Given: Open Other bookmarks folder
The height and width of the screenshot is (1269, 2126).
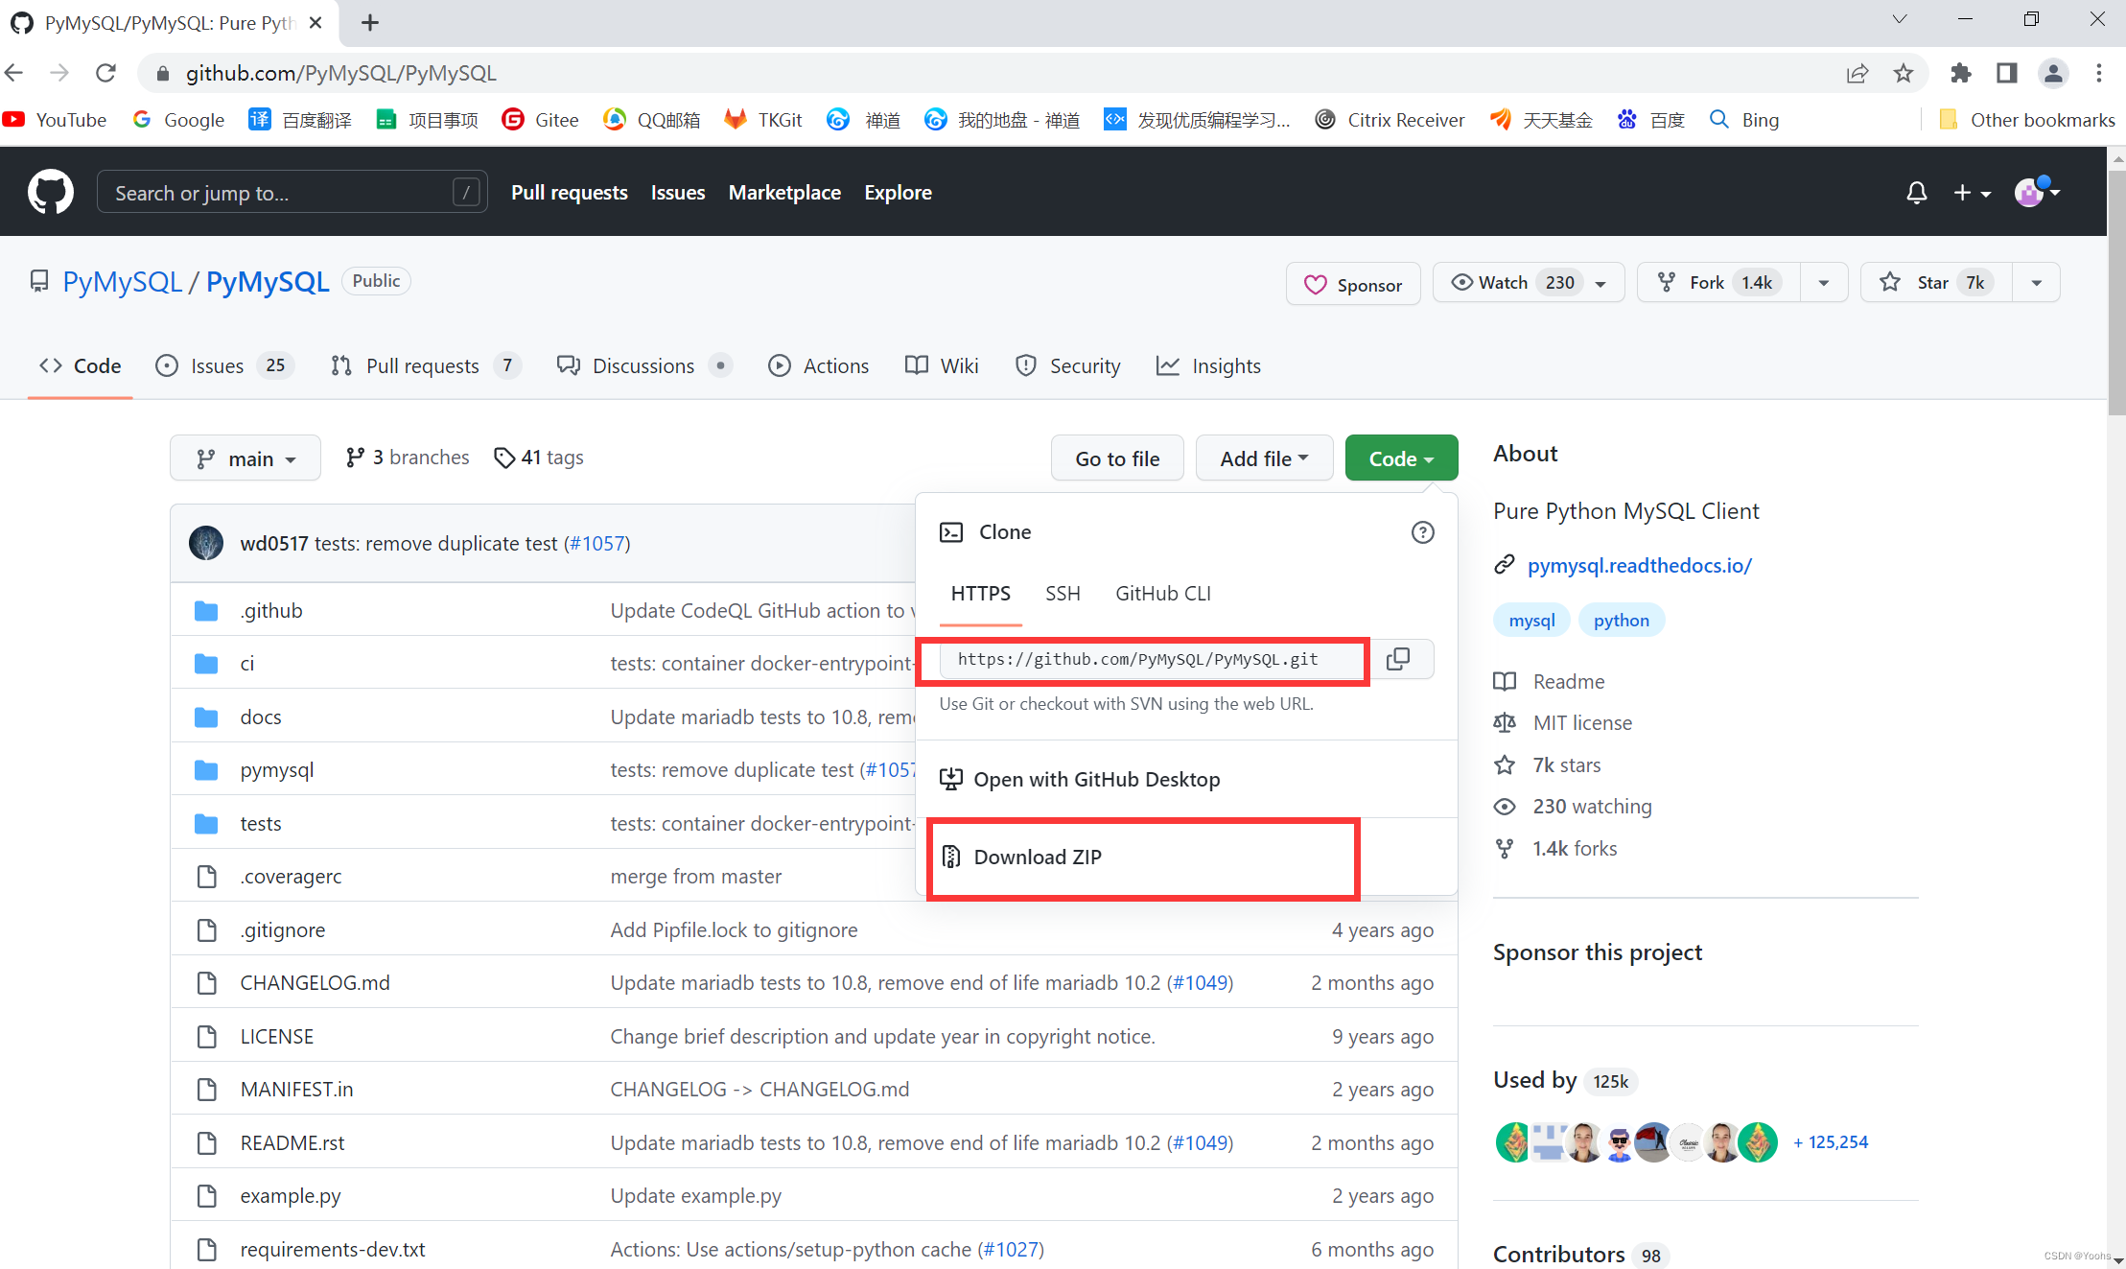Looking at the screenshot, I should pos(2025,120).
